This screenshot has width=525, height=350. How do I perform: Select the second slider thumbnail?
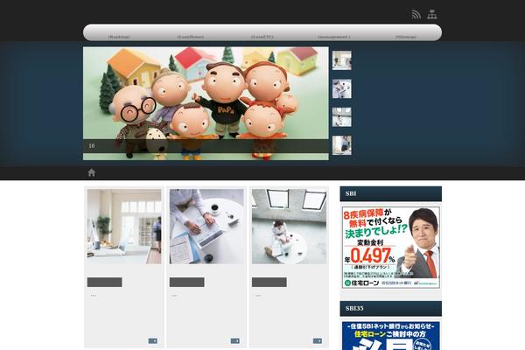(342, 88)
